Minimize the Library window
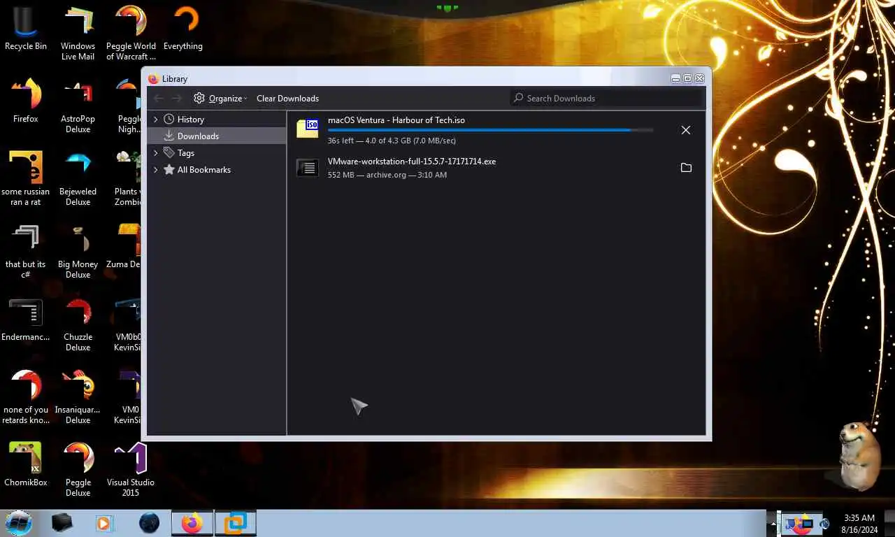Screen dimensions: 895x537 [x=675, y=78]
